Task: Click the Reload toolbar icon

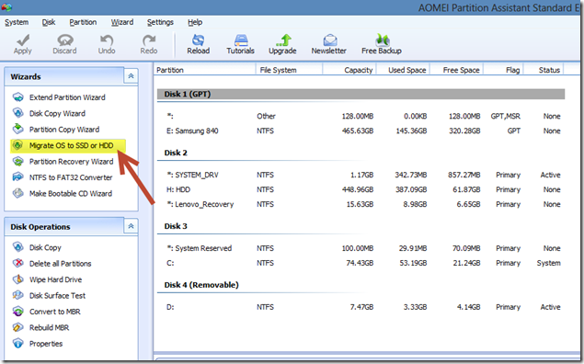Action: 198,40
